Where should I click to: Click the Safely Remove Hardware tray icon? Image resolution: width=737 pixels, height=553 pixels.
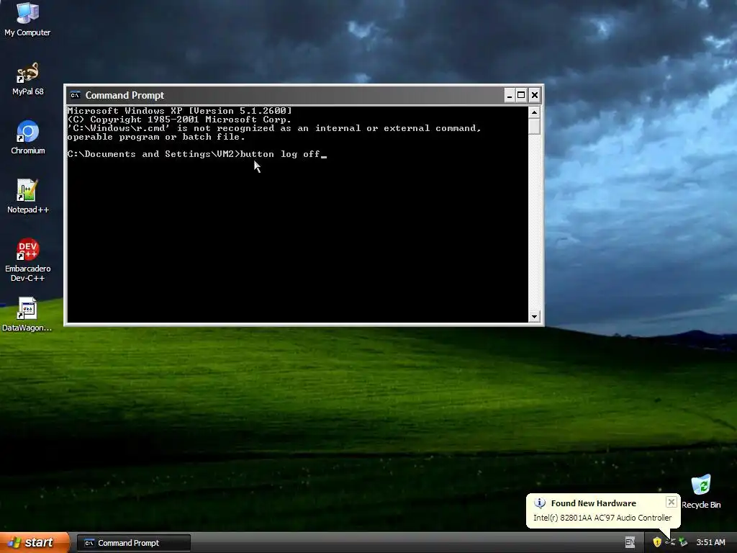coord(683,543)
